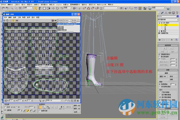Toggle the Edge Distance checkbox
The height and width of the screenshot is (120, 180).
(x=5, y=110)
